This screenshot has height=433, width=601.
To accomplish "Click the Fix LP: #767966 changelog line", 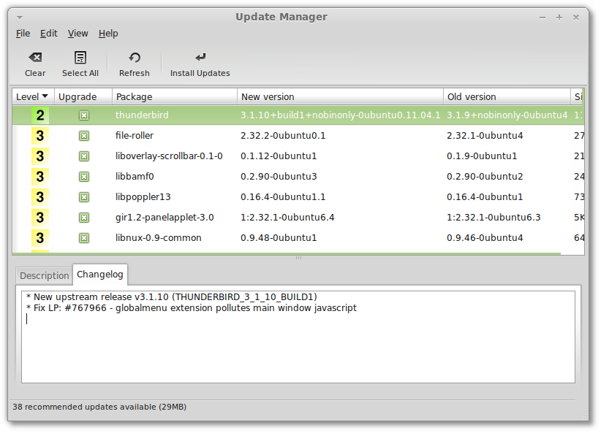I will [192, 308].
